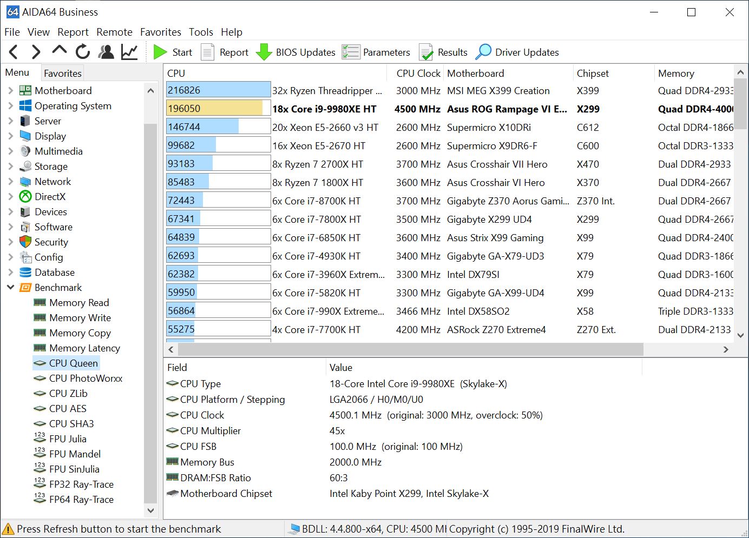
Task: Click the Driver Updates magnifier icon
Action: tap(483, 52)
